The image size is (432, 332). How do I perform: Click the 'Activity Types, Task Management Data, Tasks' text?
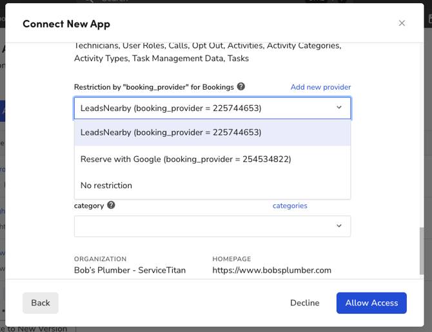[161, 59]
